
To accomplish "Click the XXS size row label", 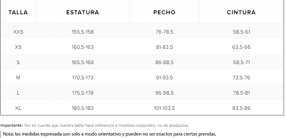I will (x=18, y=32).
